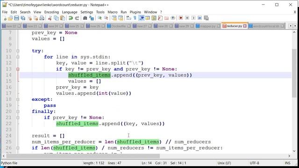Image resolution: width=299 pixels, height=168 pixels.
Task: Start macro recording with the red record icon
Action: [x=181, y=18]
